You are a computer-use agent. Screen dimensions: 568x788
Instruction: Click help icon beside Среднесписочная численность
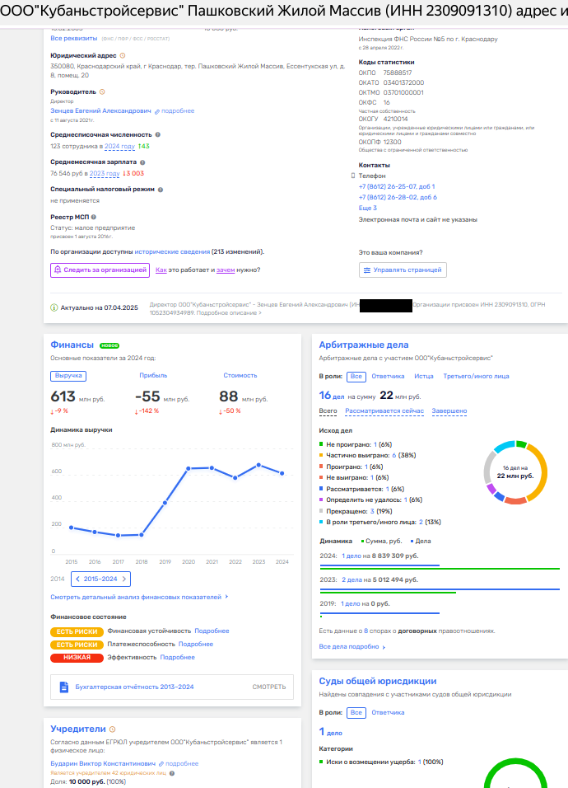tap(157, 134)
